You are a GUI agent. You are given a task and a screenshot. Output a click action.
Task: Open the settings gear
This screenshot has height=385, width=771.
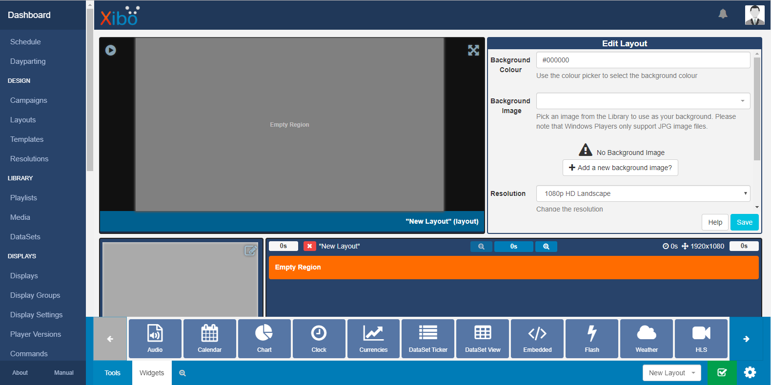pyautogui.click(x=750, y=373)
